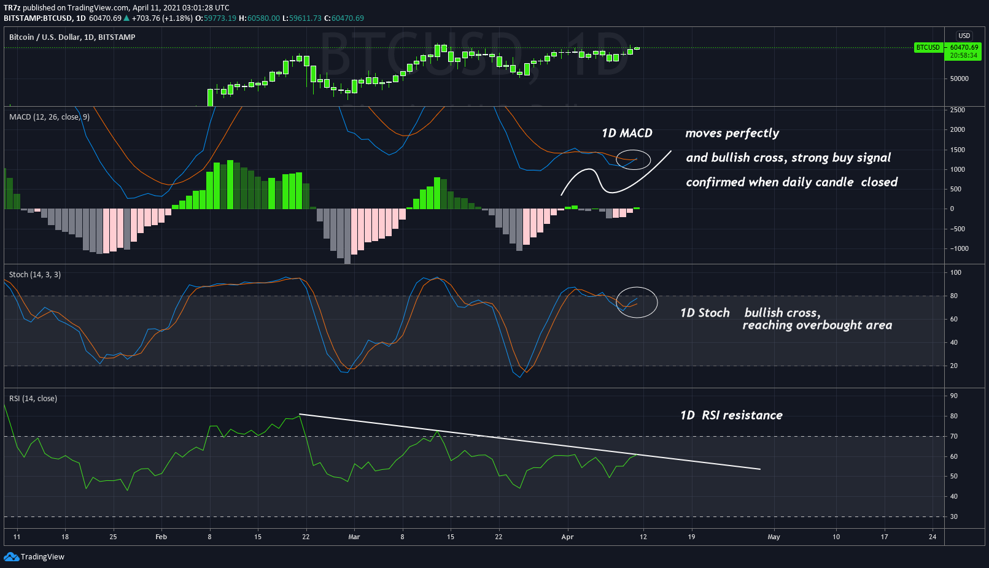Click the 'moves perfectly' annotation text
The height and width of the screenshot is (568, 989).
click(732, 133)
